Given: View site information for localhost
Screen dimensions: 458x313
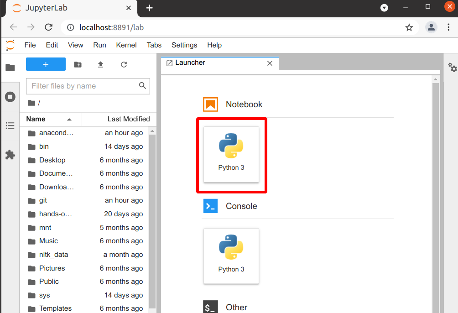Looking at the screenshot, I should [70, 27].
